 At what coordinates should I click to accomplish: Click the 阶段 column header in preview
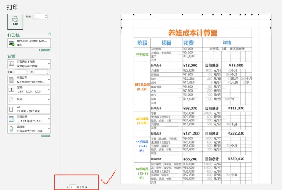[x=142, y=43]
